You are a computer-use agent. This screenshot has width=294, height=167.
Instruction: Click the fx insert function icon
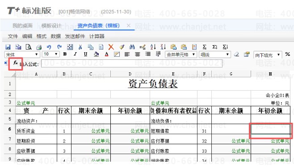15,63
